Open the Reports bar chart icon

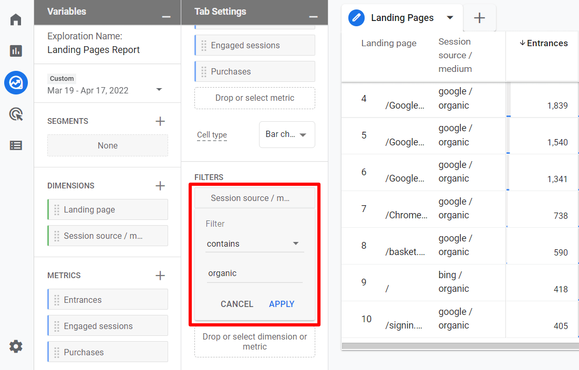point(16,51)
